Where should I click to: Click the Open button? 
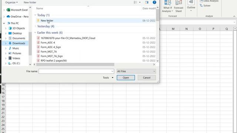tap(126, 78)
